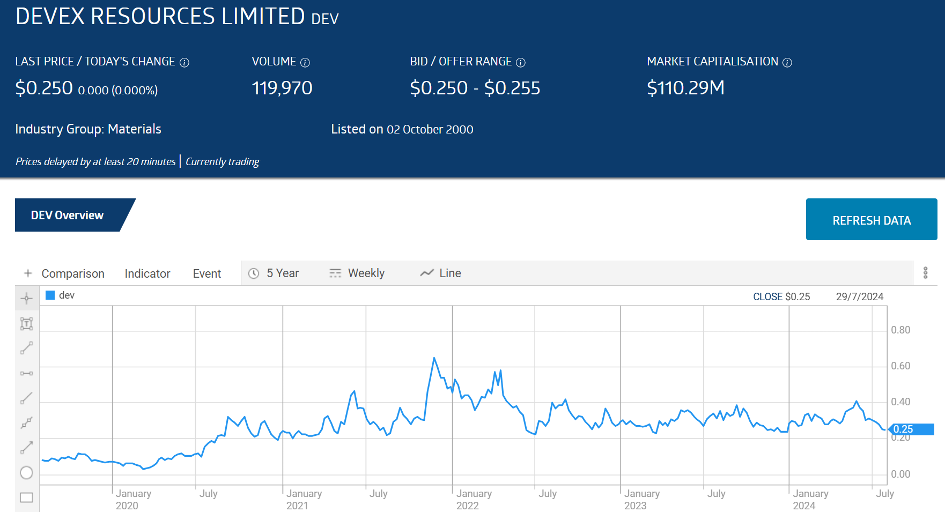Click the REFRESH DATA button
This screenshot has width=945, height=512.
872,219
